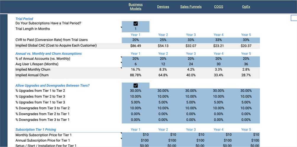This screenshot has width=297, height=147.
Task: Select Year 2 CVR to Paid 25% cell
Action: tap(163, 40)
